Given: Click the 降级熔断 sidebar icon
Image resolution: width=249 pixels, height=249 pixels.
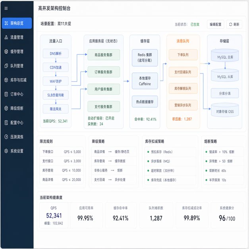Looking at the screenshot, I should pyautogui.click(x=6, y=108).
